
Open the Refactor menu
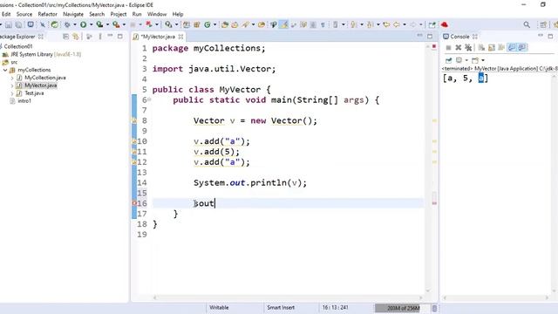tap(47, 14)
